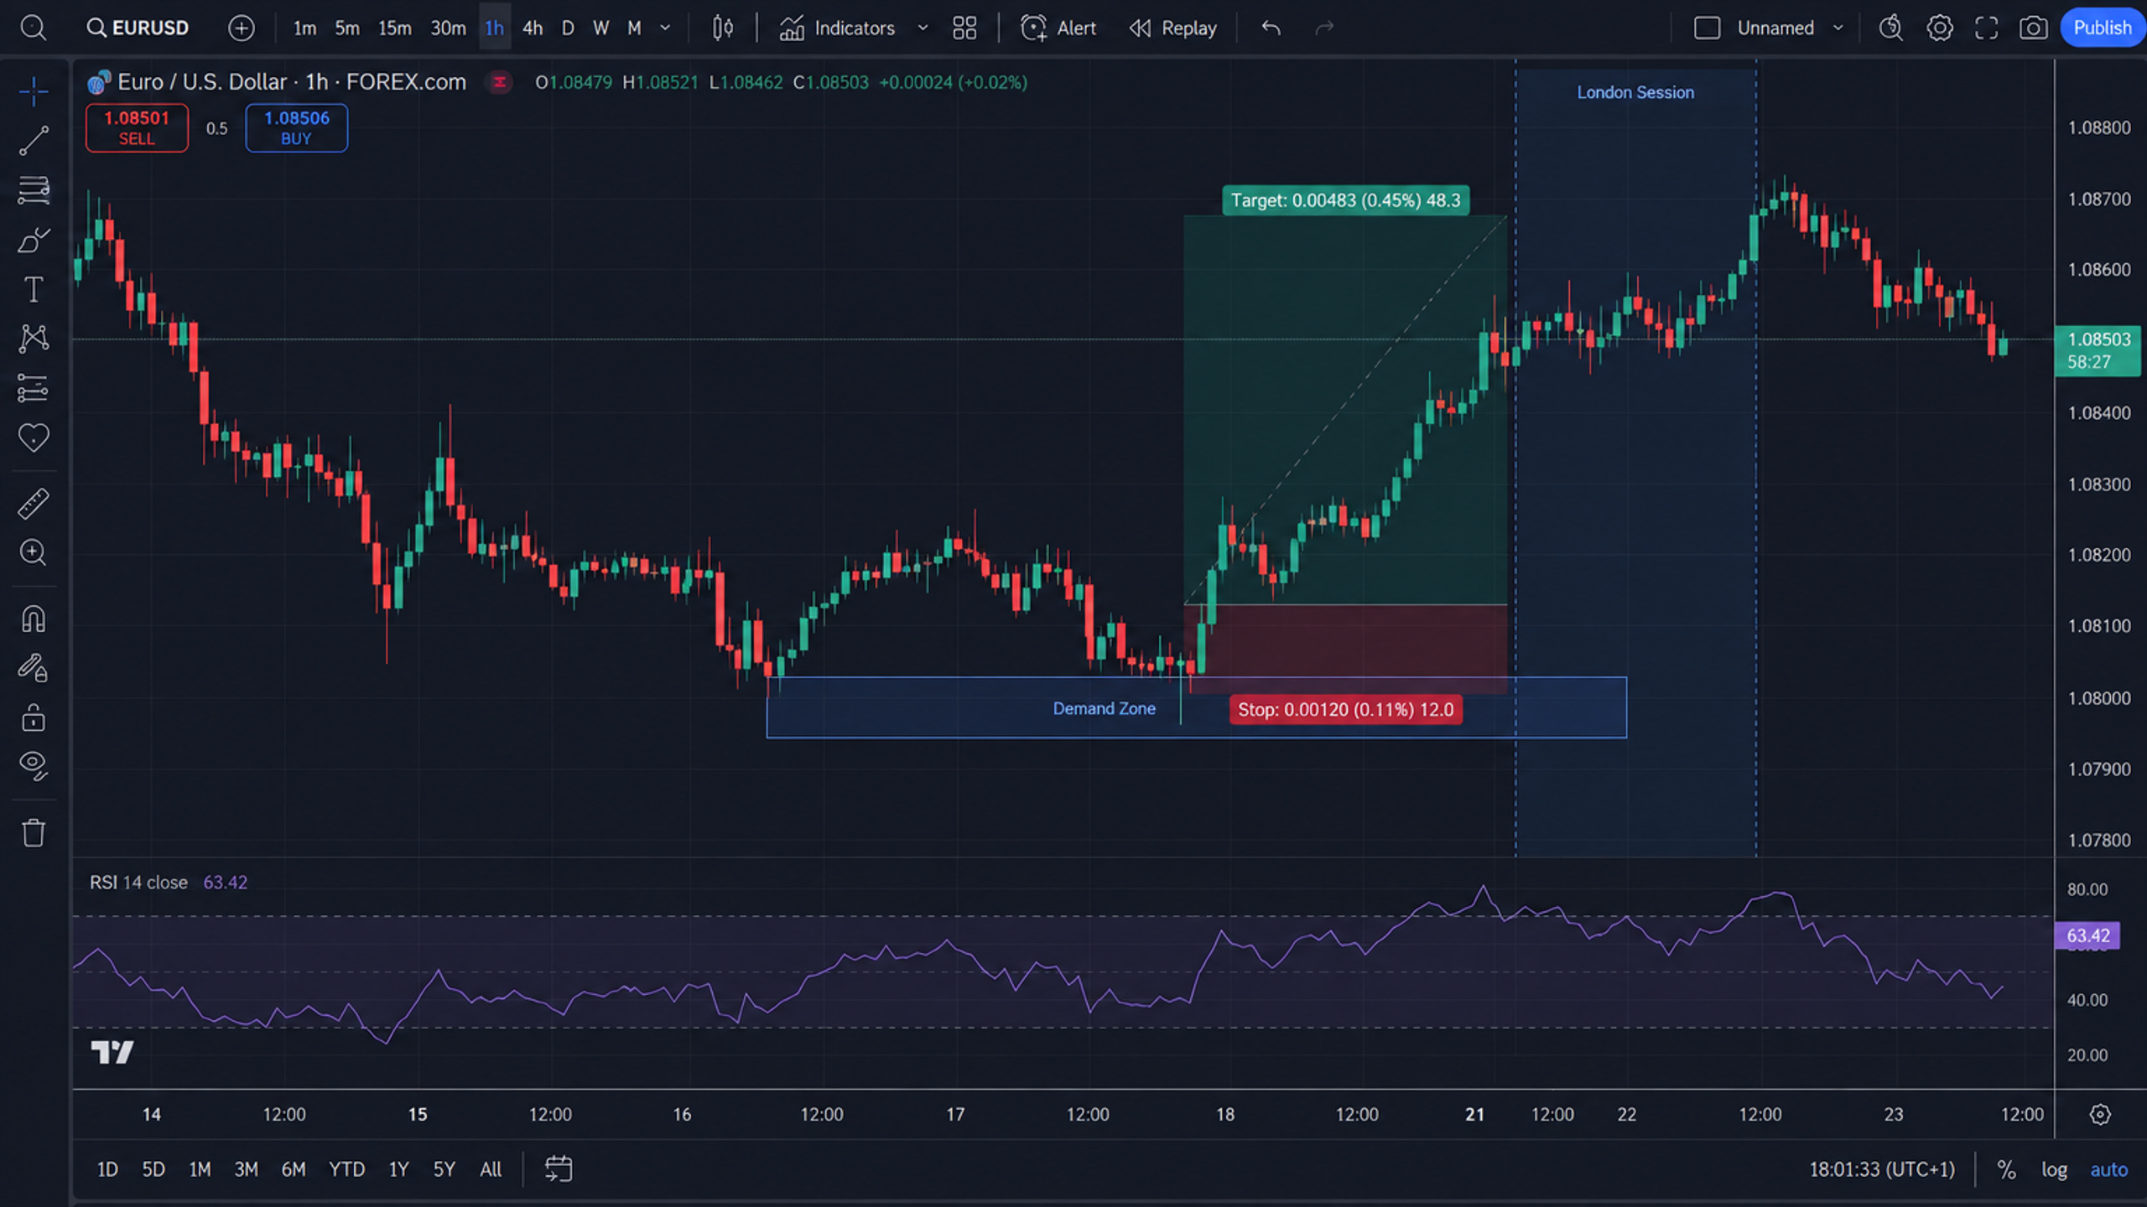Enter fullscreen mode
The width and height of the screenshot is (2147, 1207).
tap(1986, 28)
